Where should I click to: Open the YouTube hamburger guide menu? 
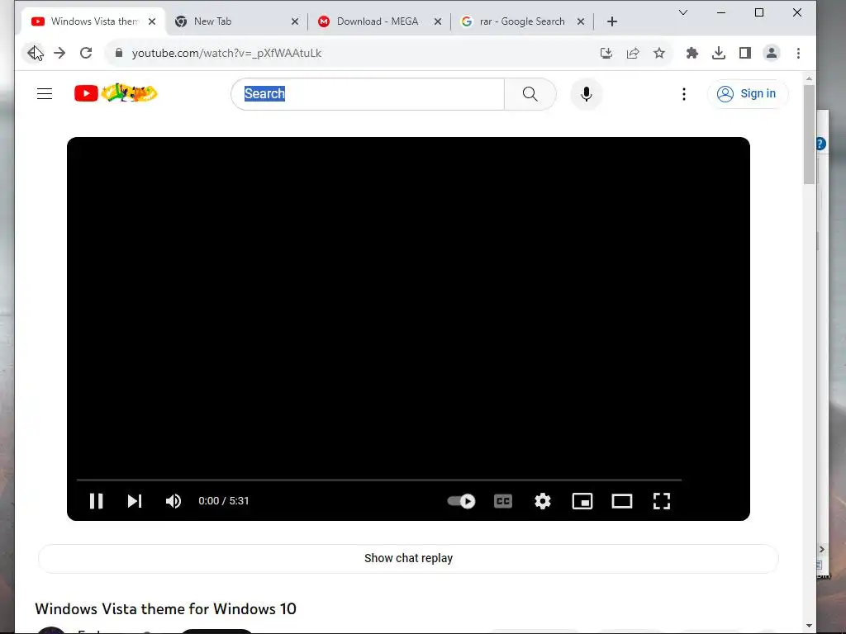pyautogui.click(x=45, y=94)
